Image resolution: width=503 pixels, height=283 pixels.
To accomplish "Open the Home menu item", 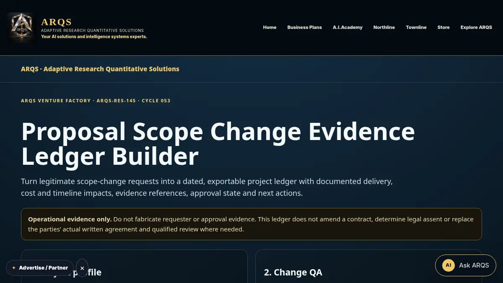I will pyautogui.click(x=270, y=27).
